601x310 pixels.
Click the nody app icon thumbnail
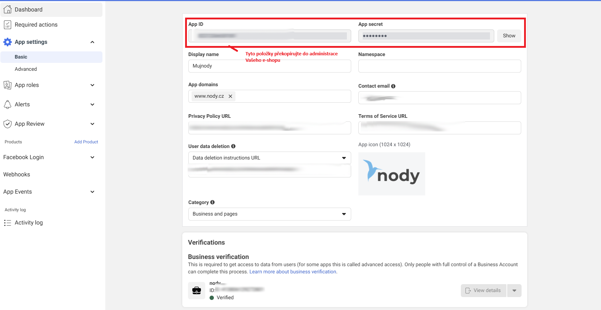click(392, 174)
